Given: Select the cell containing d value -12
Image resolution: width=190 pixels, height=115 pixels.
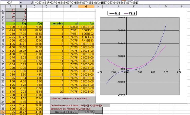Looking at the screenshot, I should click(23, 20).
